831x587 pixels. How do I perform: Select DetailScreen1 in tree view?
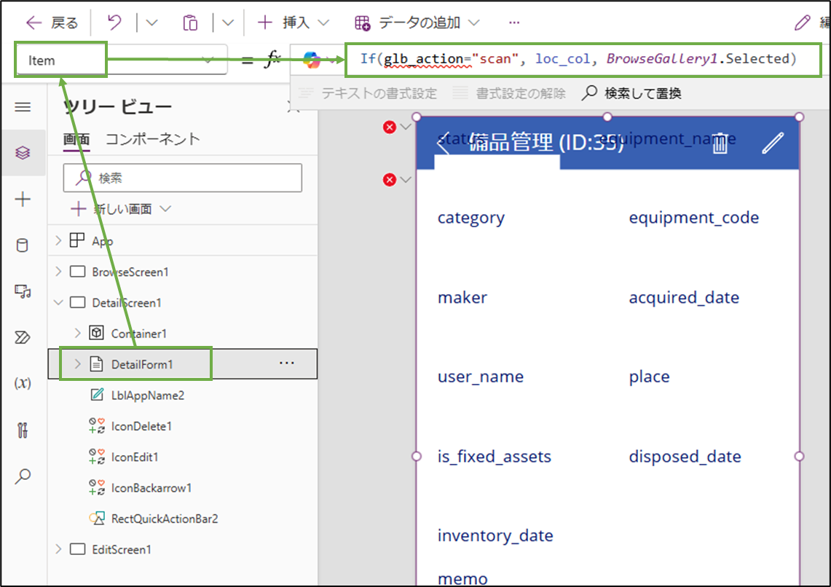(126, 302)
